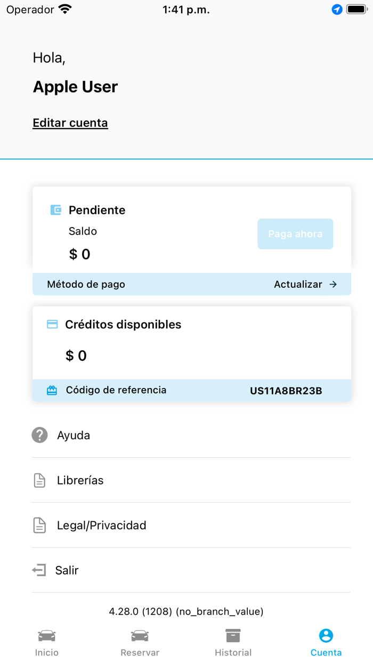Tap the location arrow status bar icon
Image resolution: width=373 pixels, height=663 pixels.
tap(337, 10)
